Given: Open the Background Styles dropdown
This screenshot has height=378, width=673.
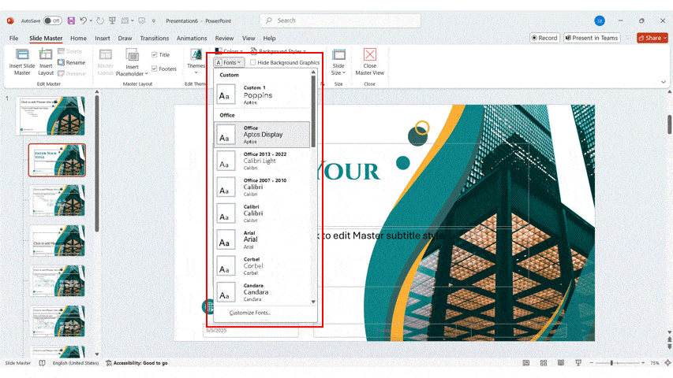Looking at the screenshot, I should [279, 51].
